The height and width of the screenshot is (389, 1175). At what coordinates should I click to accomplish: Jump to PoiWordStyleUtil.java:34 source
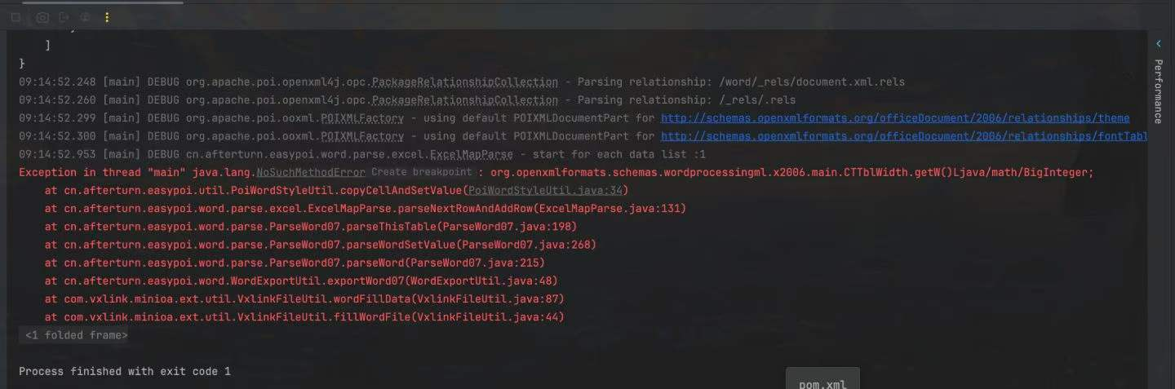pyautogui.click(x=546, y=191)
